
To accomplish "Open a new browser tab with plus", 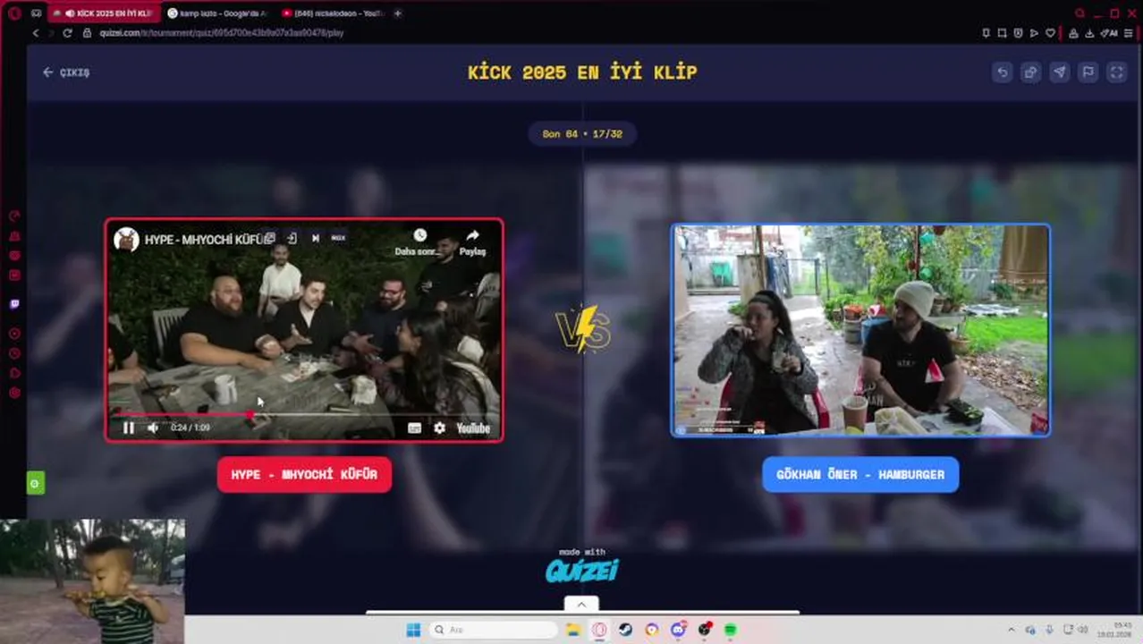I will [x=398, y=13].
